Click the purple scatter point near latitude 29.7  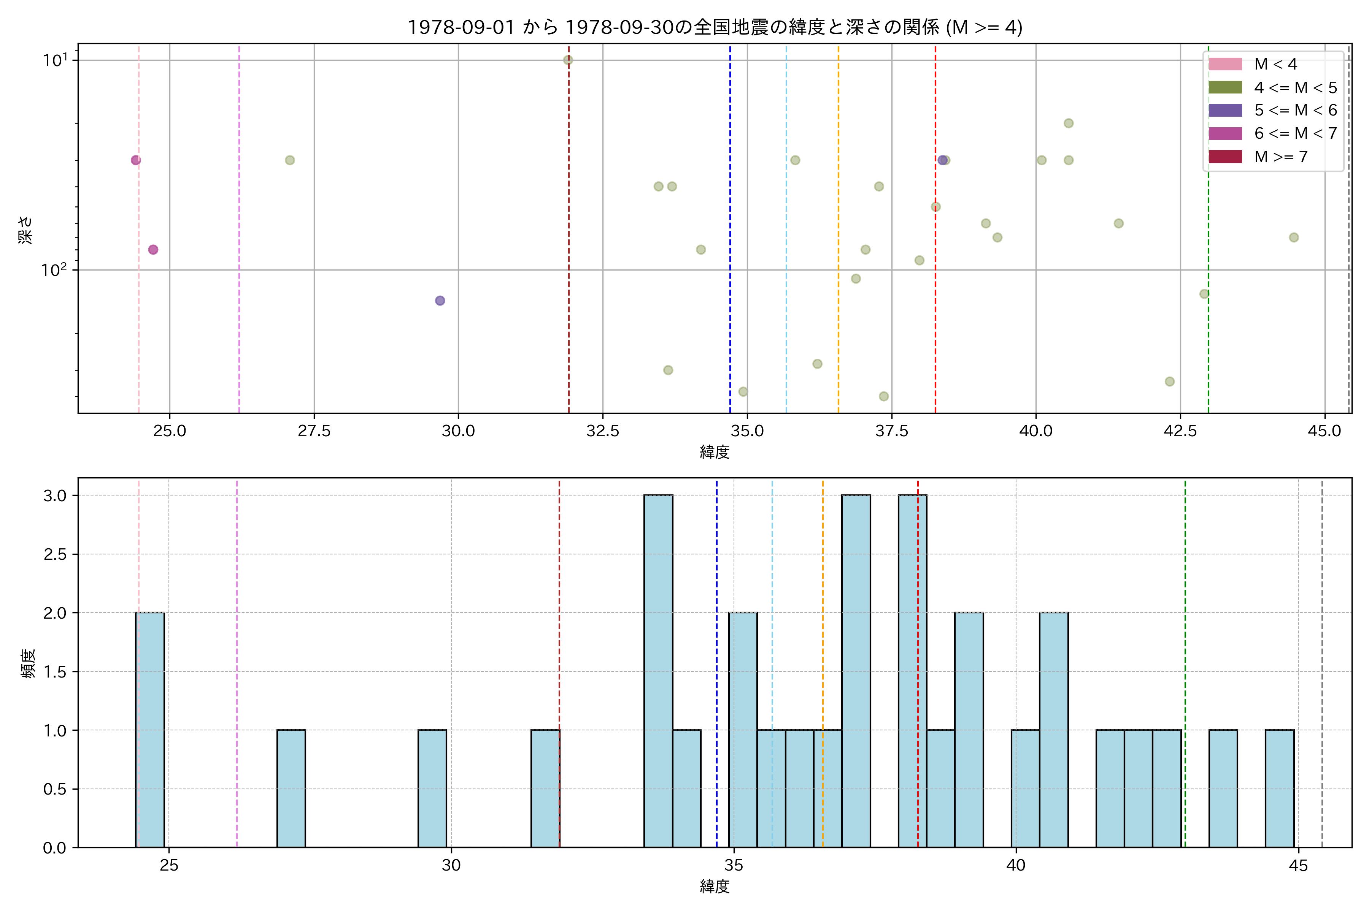[440, 301]
